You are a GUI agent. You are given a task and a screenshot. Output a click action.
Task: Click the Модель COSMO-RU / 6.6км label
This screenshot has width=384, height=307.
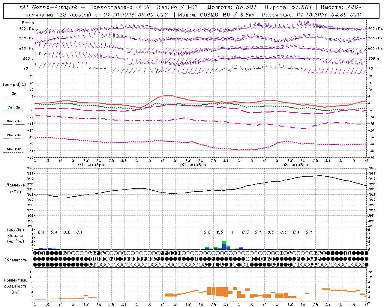216,15
